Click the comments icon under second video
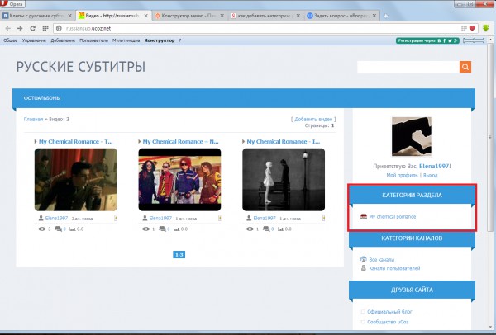Image resolution: width=496 pixels, height=335 pixels. 162,229
